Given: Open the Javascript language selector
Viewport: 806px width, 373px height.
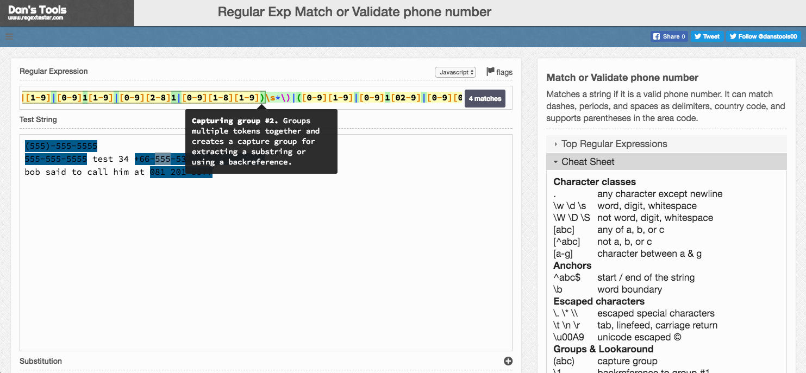Looking at the screenshot, I should pos(455,71).
